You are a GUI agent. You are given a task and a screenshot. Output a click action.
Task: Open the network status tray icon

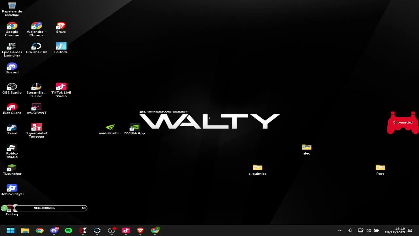pyautogui.click(x=360, y=230)
